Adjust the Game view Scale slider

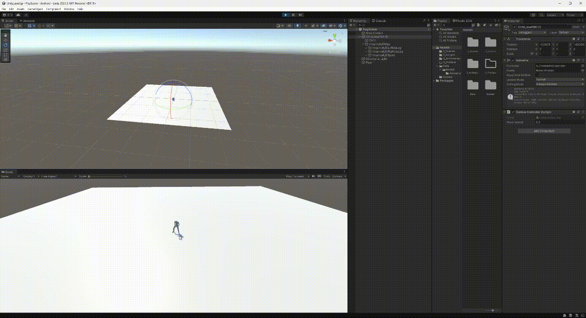point(105,176)
